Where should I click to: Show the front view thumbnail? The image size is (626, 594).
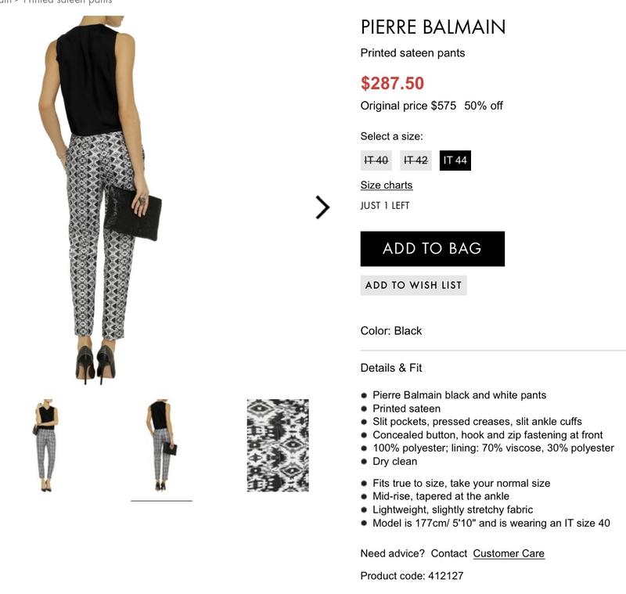pos(46,445)
